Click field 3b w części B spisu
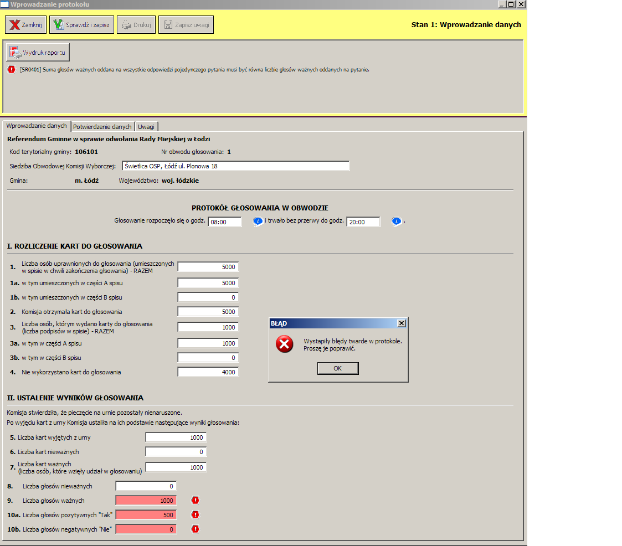 [x=208, y=358]
